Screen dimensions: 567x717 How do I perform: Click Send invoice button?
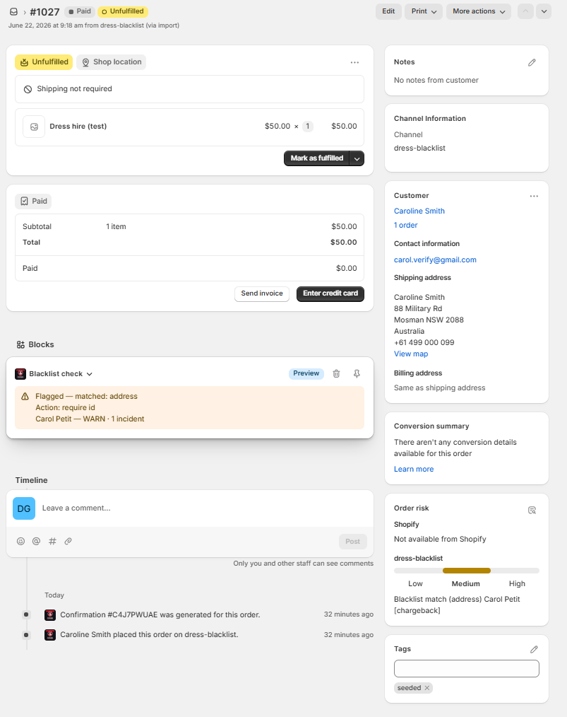[x=262, y=293]
